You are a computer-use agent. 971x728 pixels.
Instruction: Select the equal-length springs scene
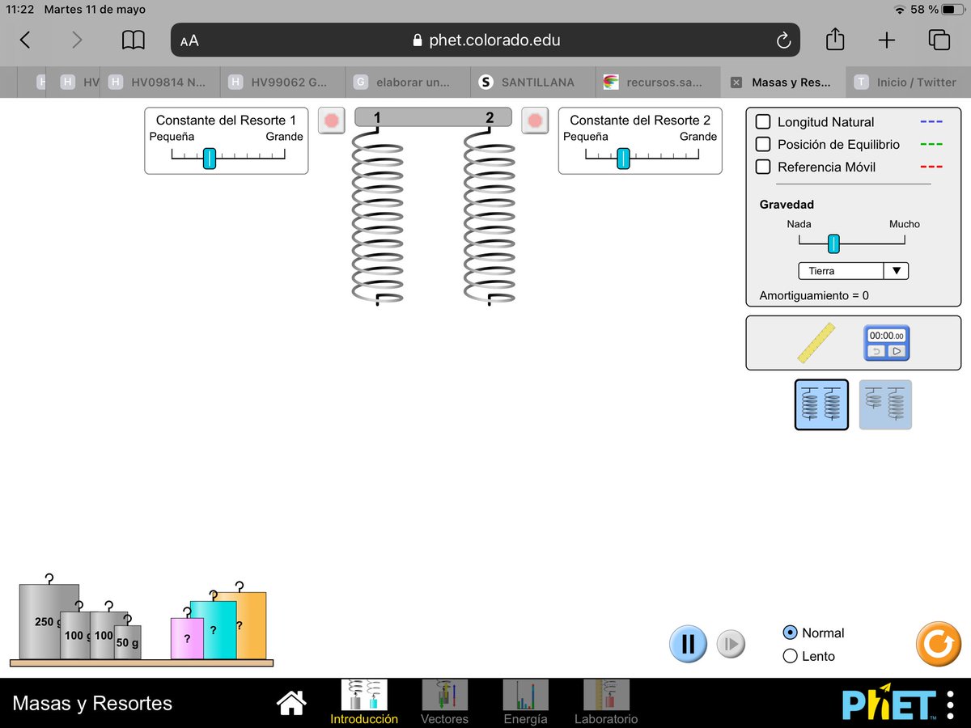tap(821, 404)
